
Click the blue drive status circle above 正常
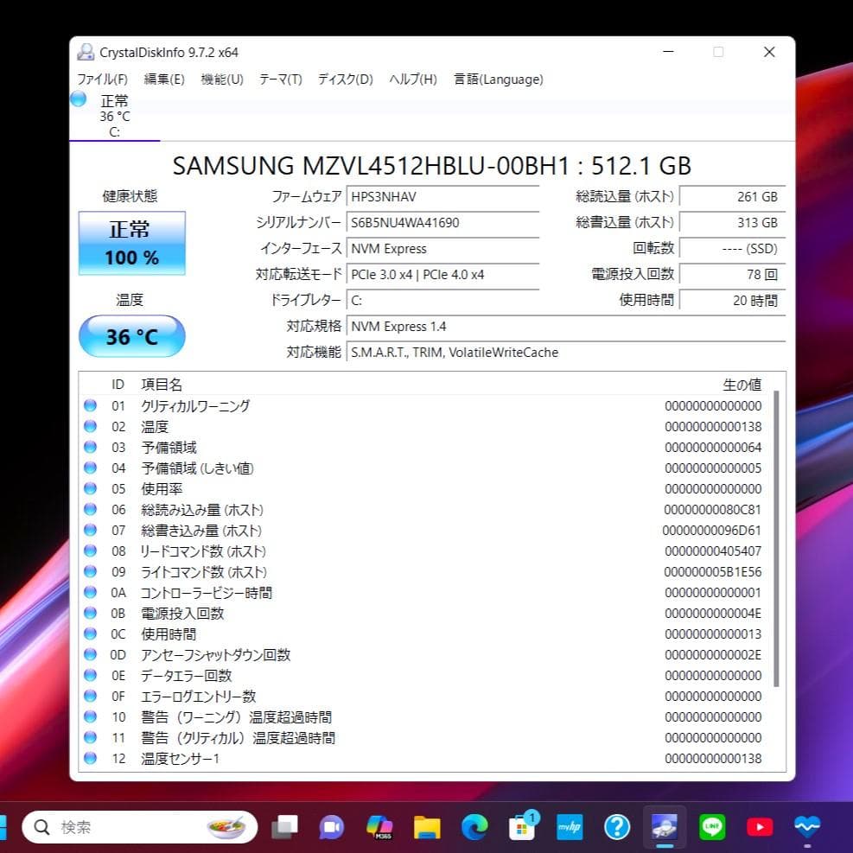tap(78, 99)
